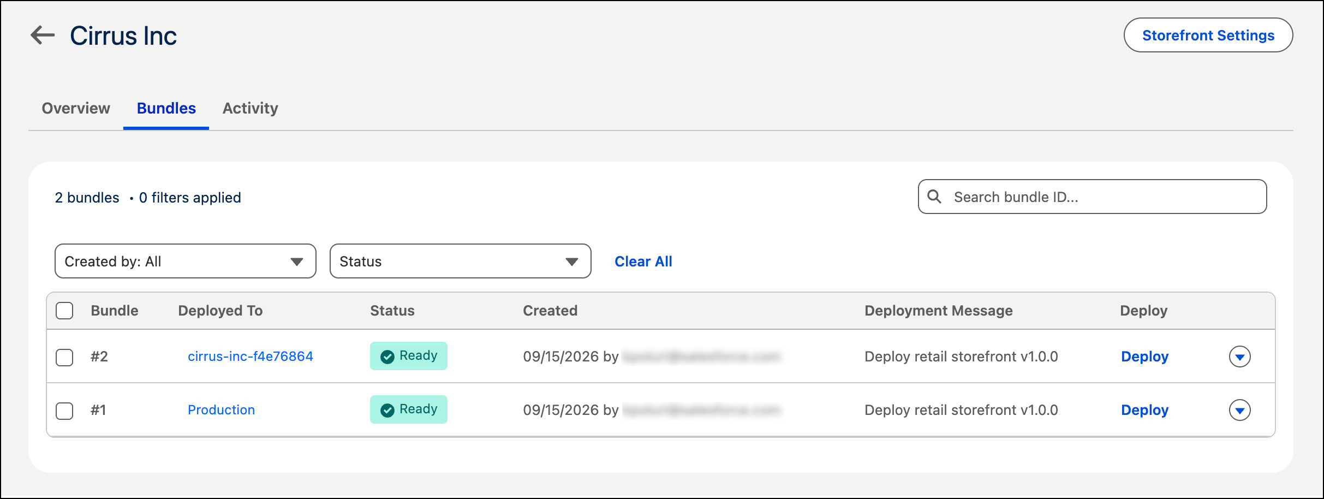
Task: Click the Deployment Message column header
Action: click(x=939, y=311)
